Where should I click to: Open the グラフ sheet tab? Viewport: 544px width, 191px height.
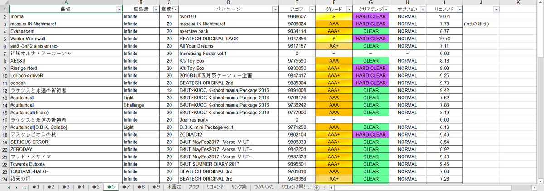[x=194, y=187]
